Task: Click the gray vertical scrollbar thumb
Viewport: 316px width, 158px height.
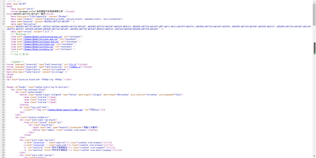Action: point(314,14)
